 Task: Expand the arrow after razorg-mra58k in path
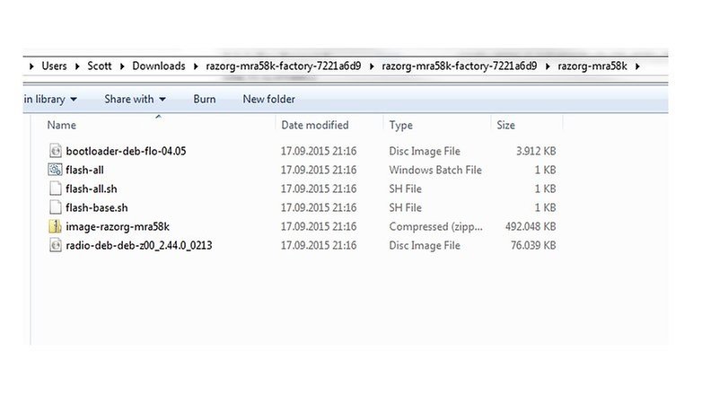coord(637,66)
